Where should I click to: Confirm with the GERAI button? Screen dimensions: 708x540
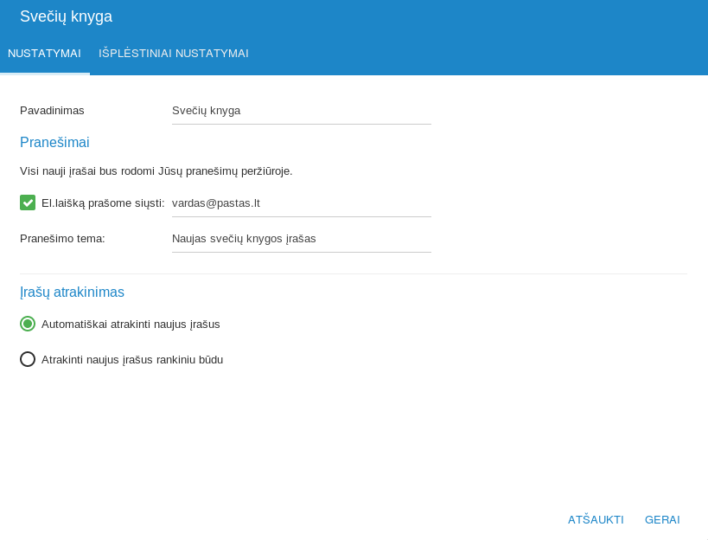click(662, 520)
